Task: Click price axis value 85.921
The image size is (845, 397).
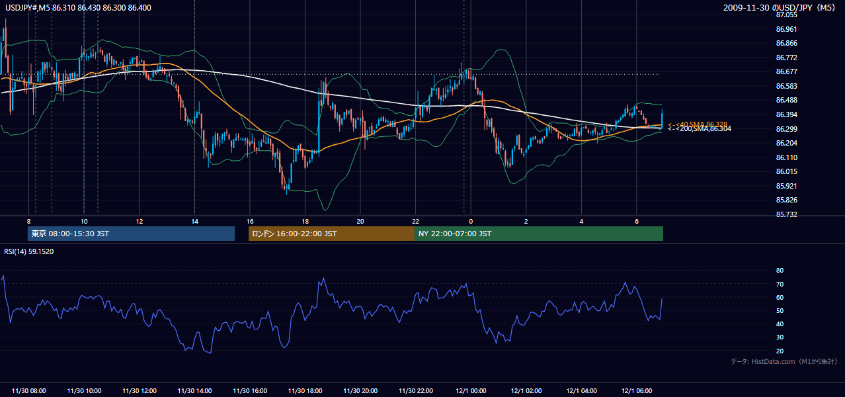Action: click(x=786, y=186)
